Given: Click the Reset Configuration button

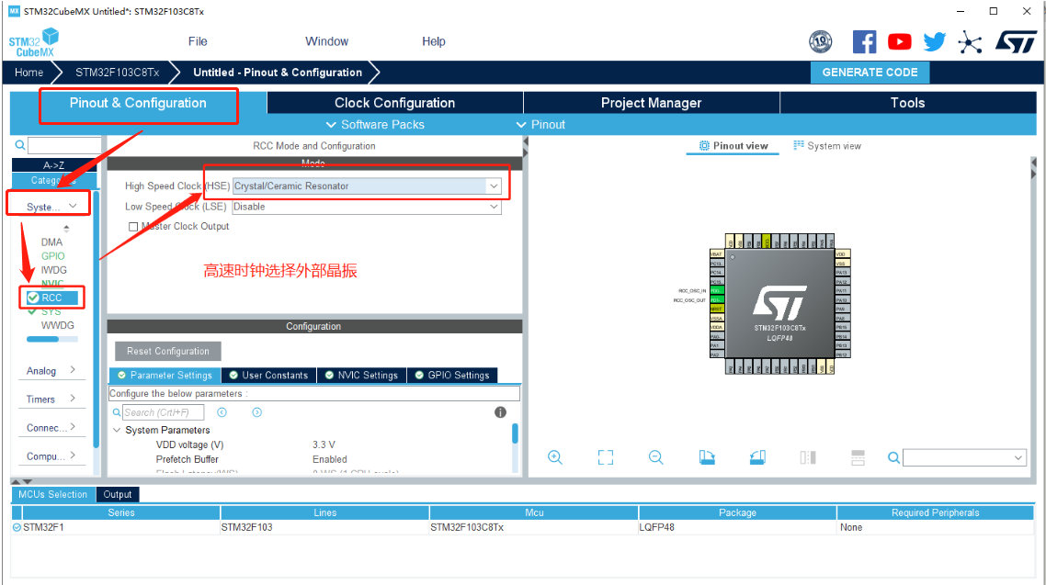Looking at the screenshot, I should click(168, 351).
